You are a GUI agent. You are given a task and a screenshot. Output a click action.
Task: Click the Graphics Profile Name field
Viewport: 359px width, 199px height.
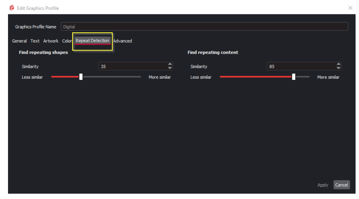coord(204,27)
